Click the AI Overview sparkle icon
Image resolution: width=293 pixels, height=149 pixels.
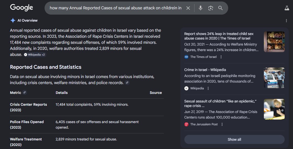coord(13,20)
